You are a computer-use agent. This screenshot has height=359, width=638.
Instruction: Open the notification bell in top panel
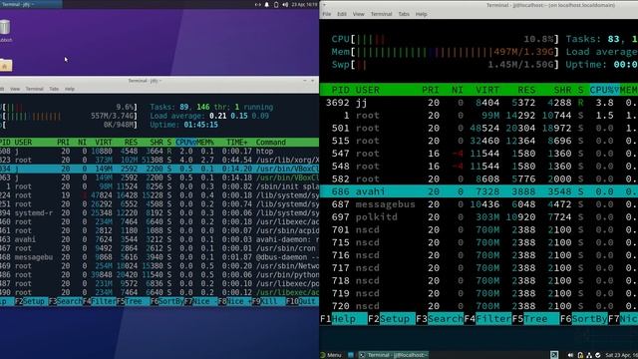click(x=267, y=4)
